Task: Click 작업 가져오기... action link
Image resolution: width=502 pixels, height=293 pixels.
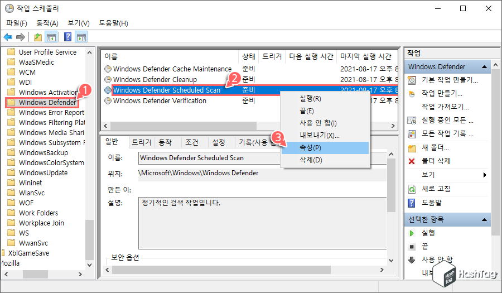Action: click(445, 107)
